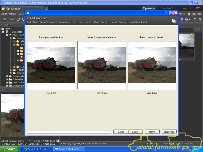Screen dimensions: 203x152
Task: Switch to the Editor tab
Action: pyautogui.click(x=183, y=8)
